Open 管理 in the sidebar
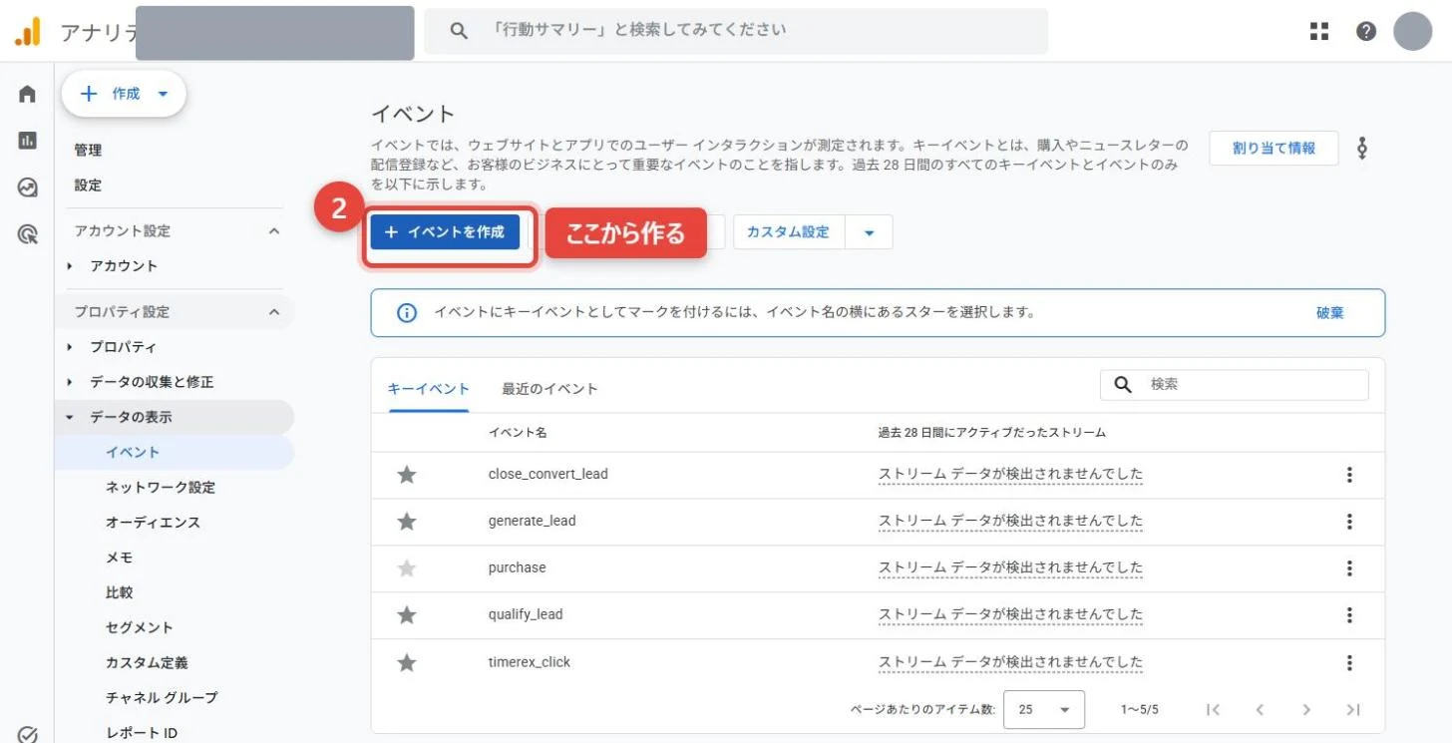This screenshot has width=1452, height=743. click(88, 151)
